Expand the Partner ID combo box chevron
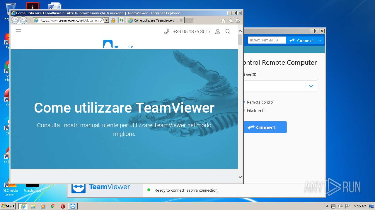The height and width of the screenshot is (210, 375). 311,86
